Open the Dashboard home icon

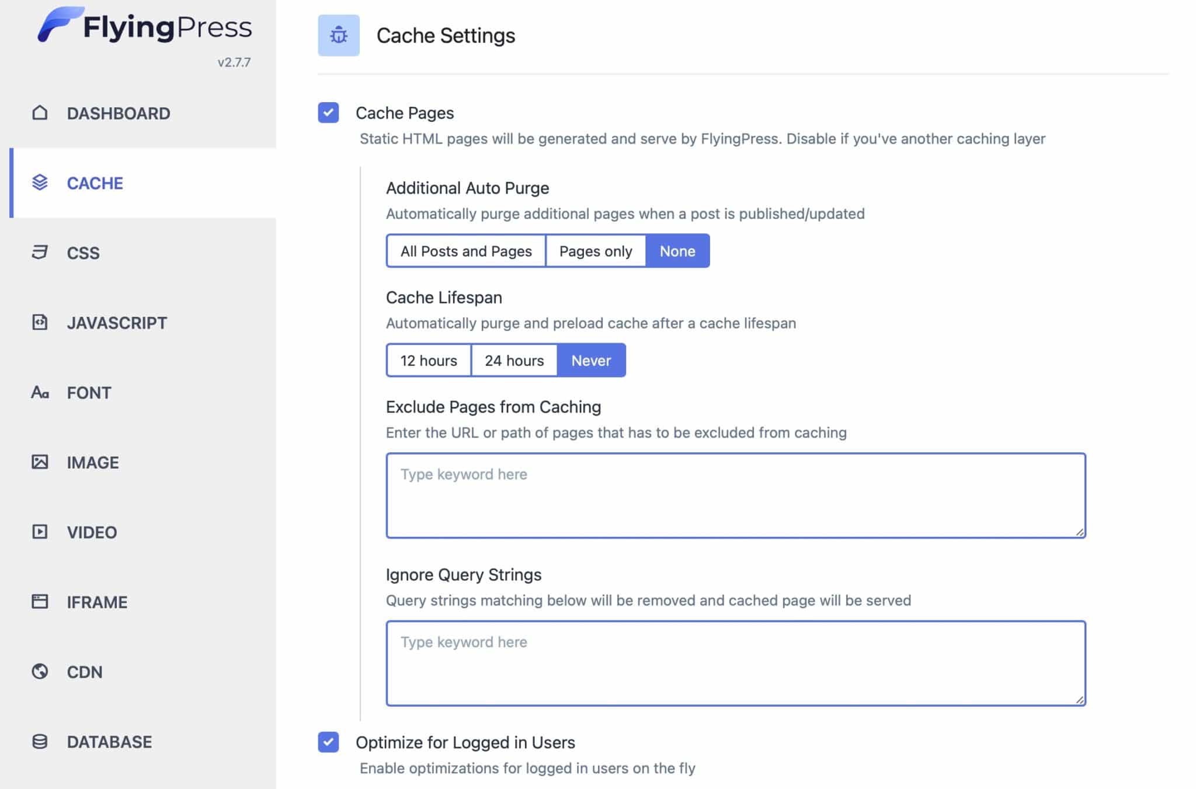coord(40,113)
